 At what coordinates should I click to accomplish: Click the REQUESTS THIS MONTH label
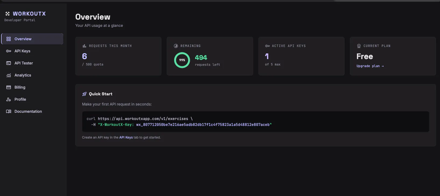click(110, 46)
